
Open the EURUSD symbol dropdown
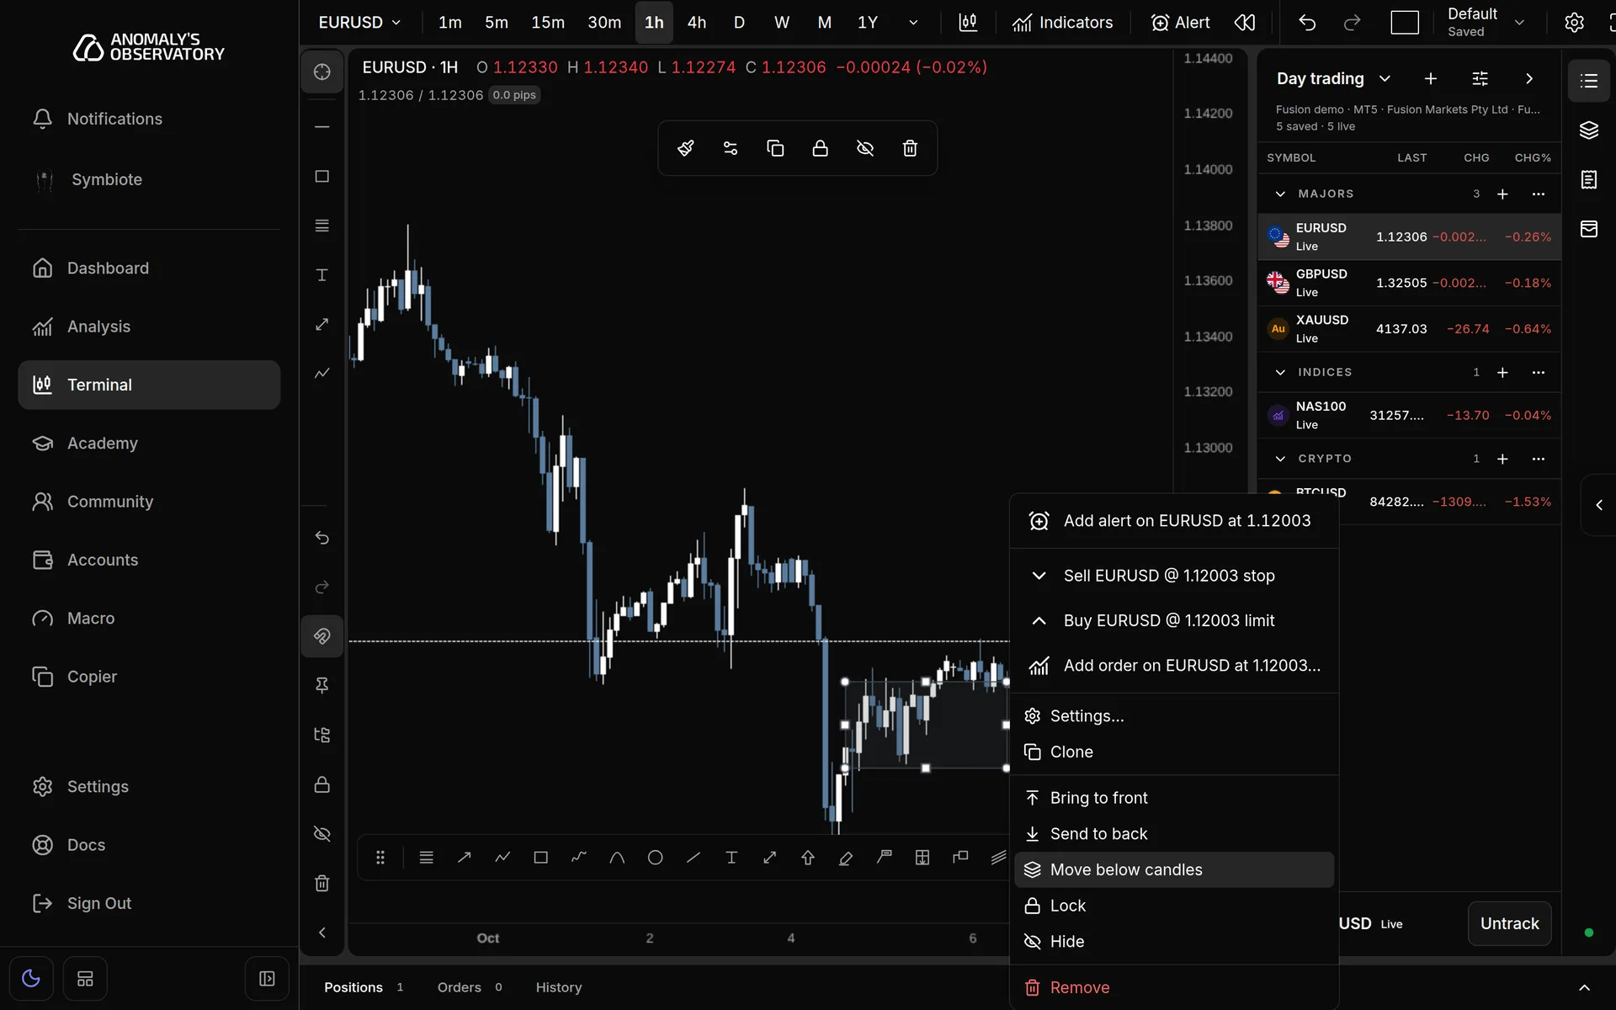(x=359, y=23)
